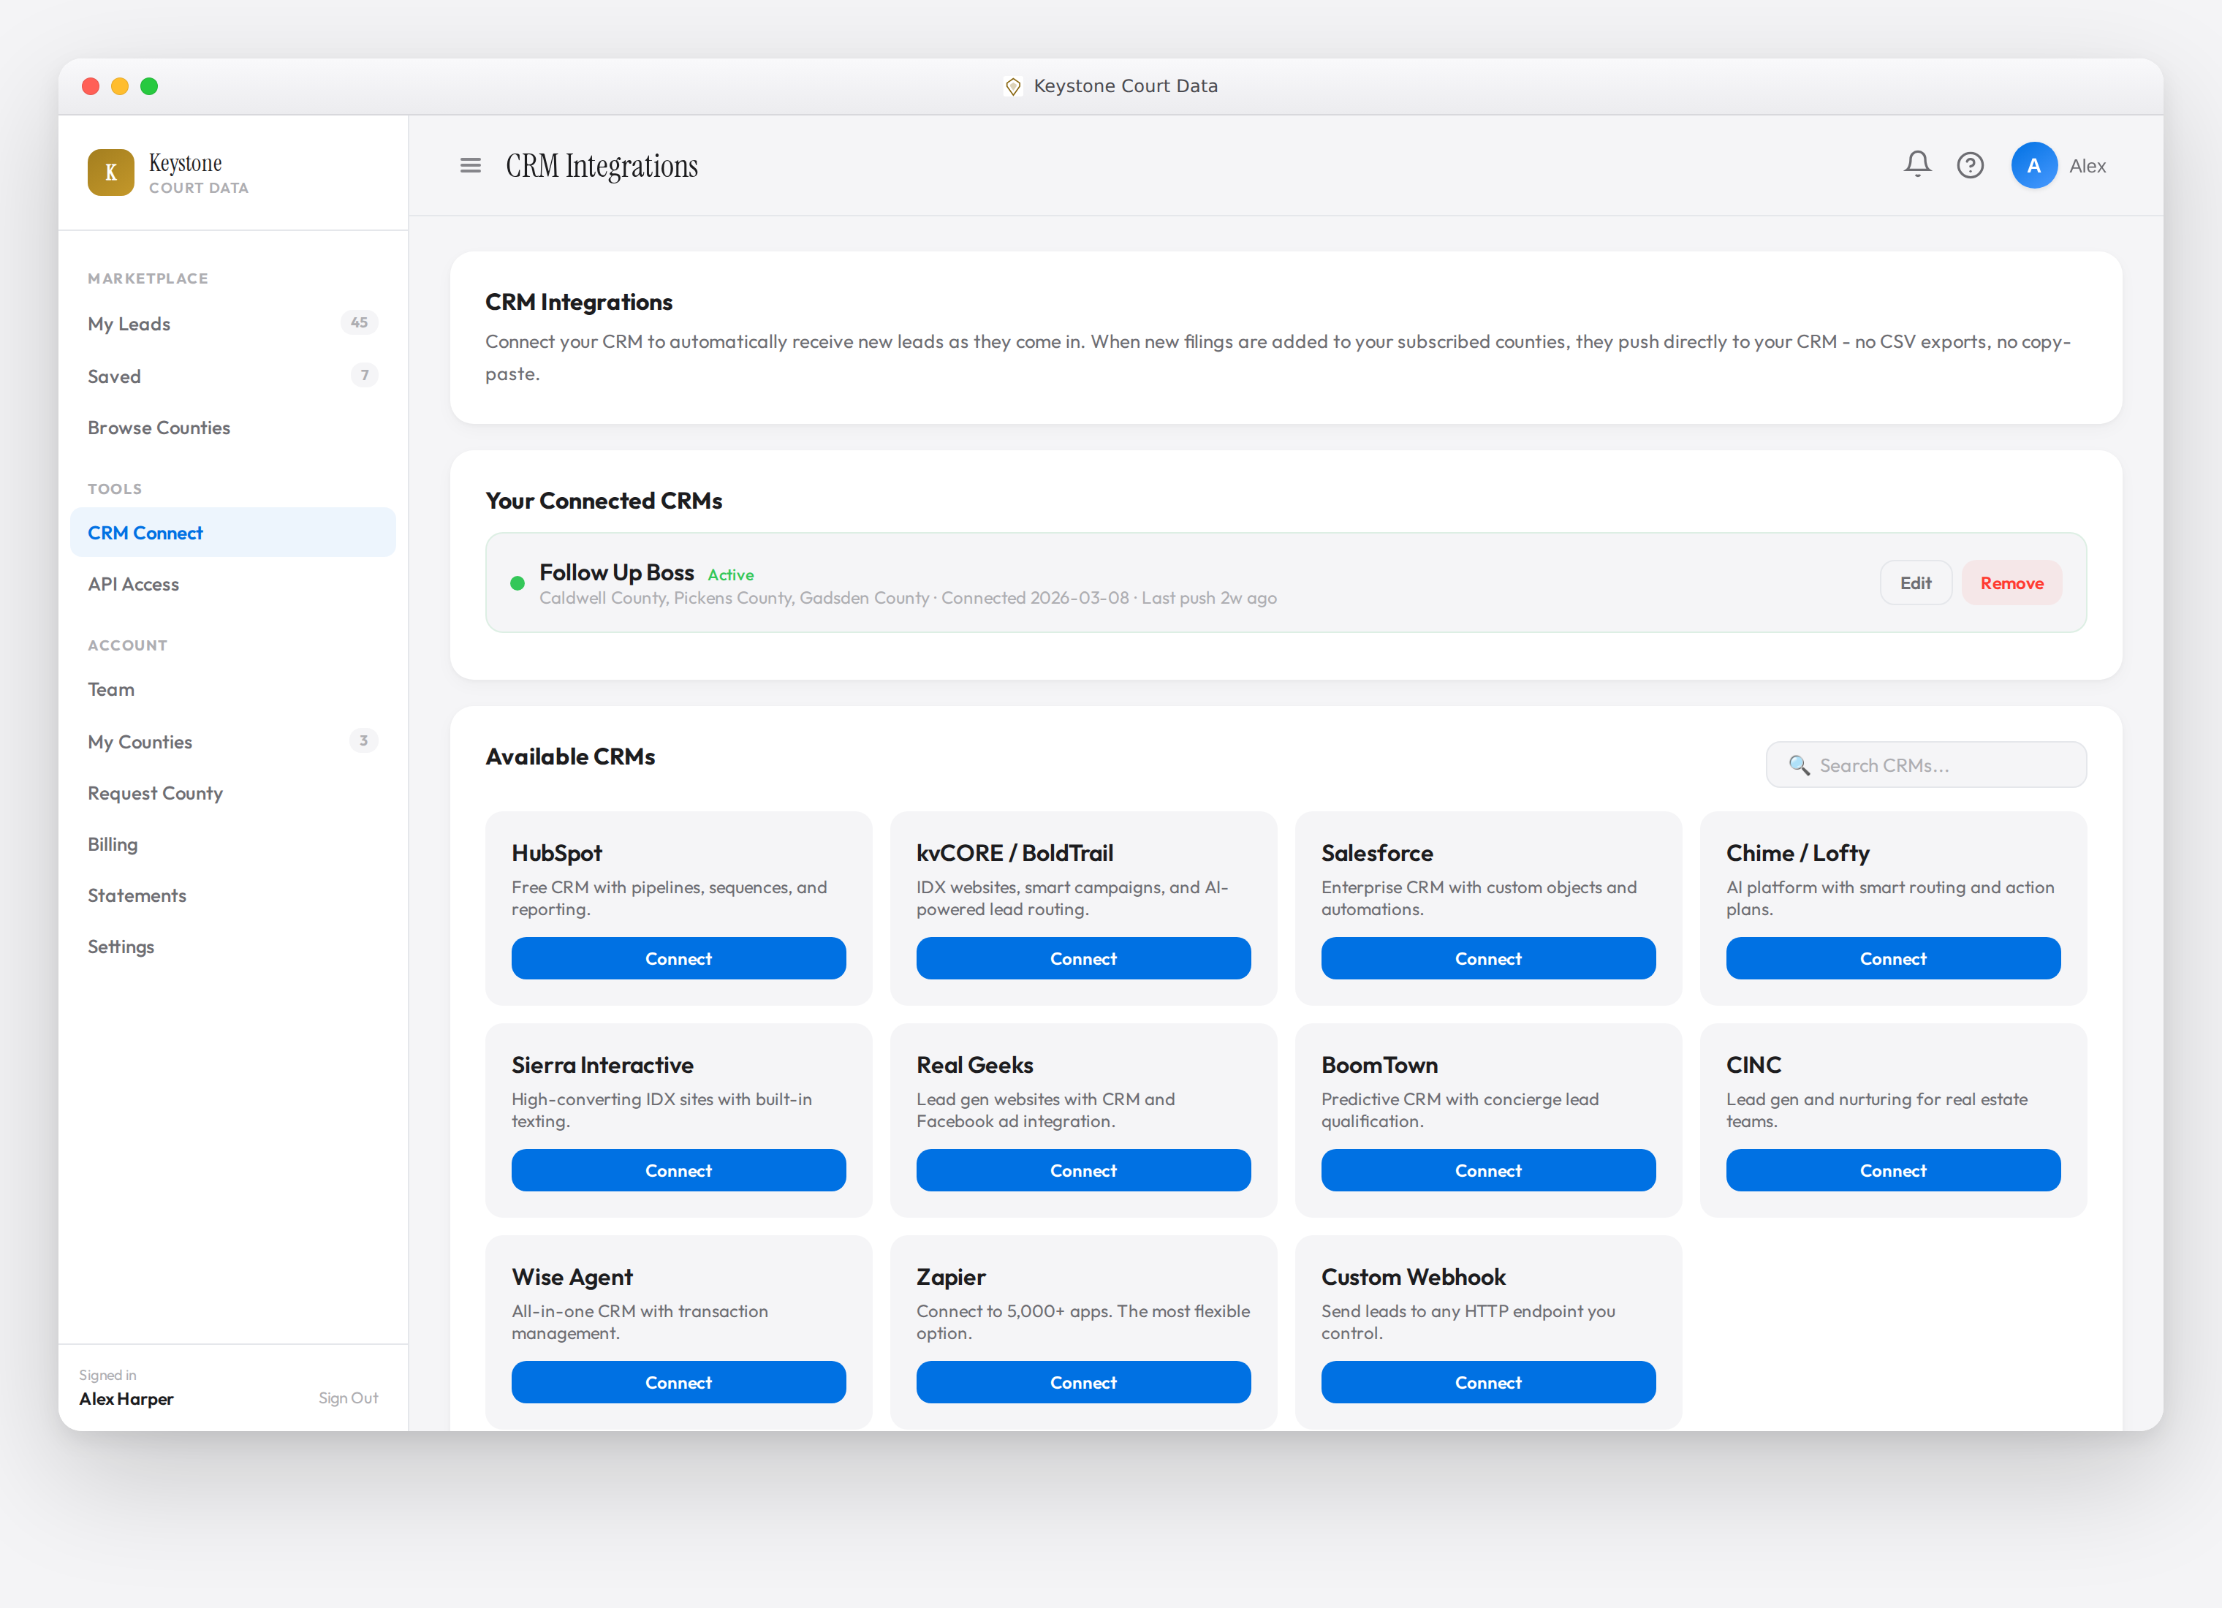Viewport: 2222px width, 1608px height.
Task: Click the Sign Out link
Action: click(x=348, y=1398)
